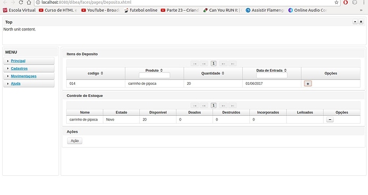Sort by the Data de Entrada column arrows
The width and height of the screenshot is (368, 195).
(x=285, y=70)
